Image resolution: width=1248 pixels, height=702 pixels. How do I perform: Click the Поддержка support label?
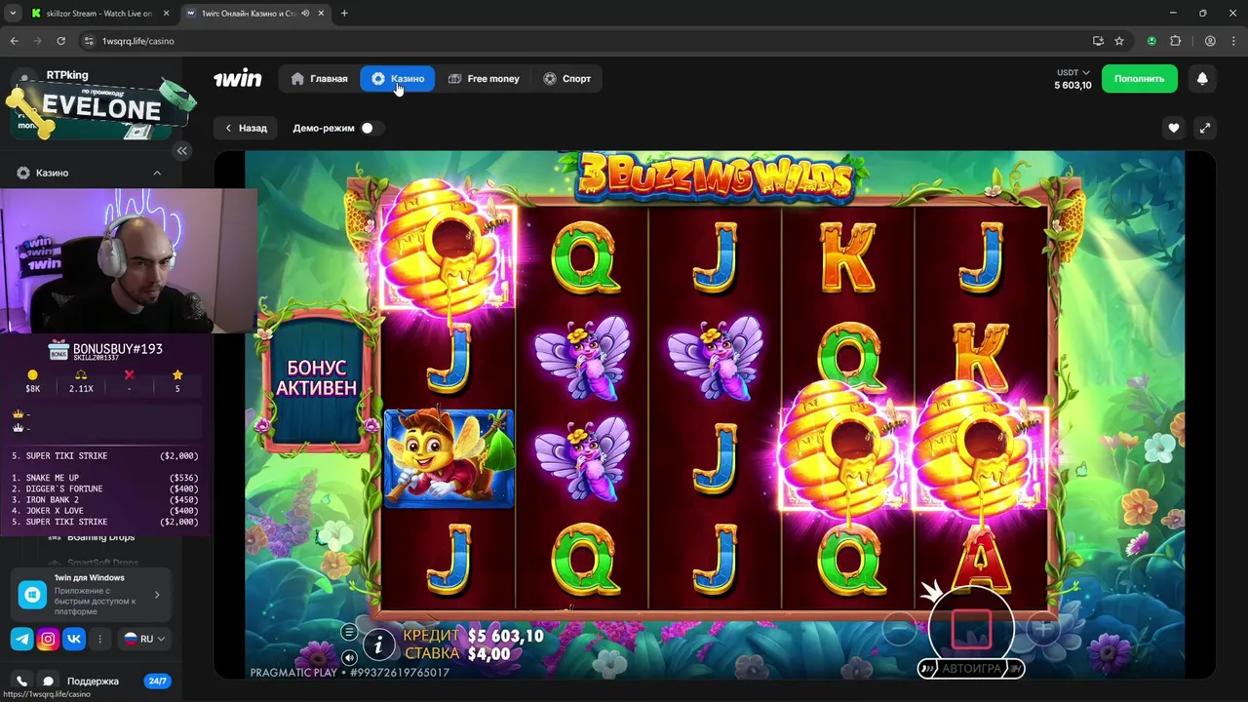tap(93, 681)
